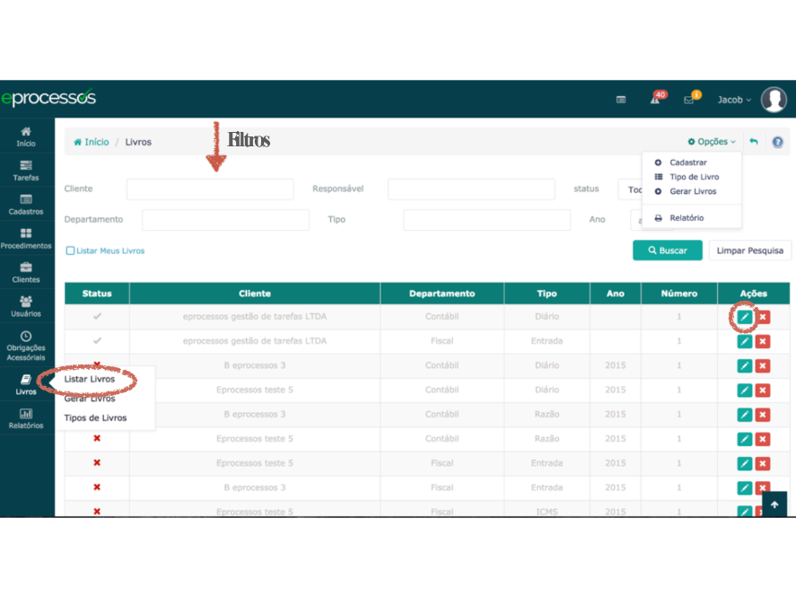Click the help question mark icon
Viewport: 796px width, 597px height.
click(777, 142)
